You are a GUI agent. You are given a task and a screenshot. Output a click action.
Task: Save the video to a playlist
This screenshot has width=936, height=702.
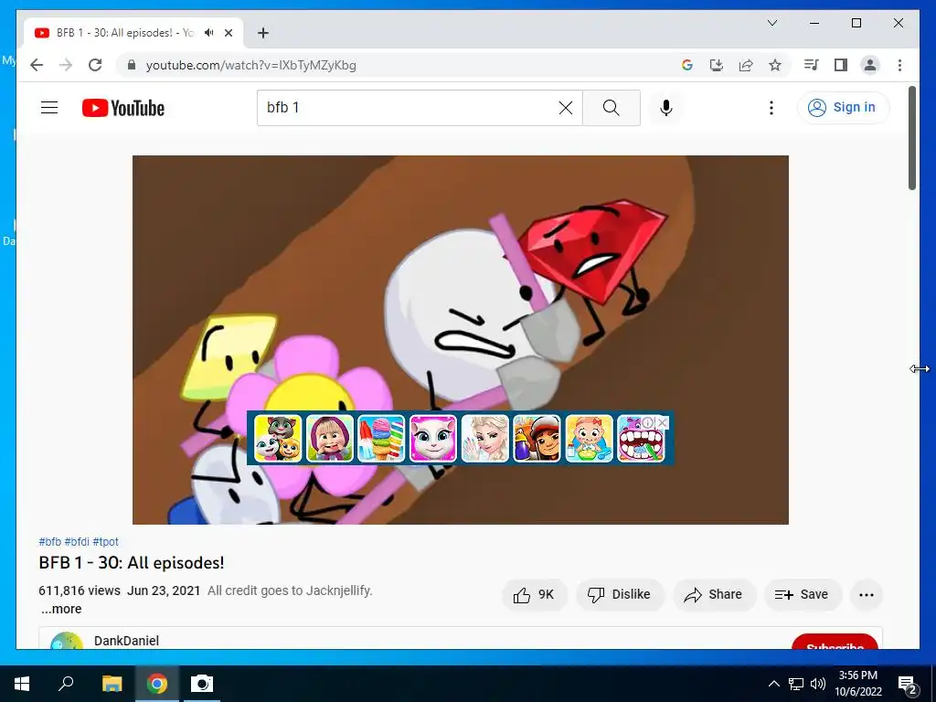point(803,594)
